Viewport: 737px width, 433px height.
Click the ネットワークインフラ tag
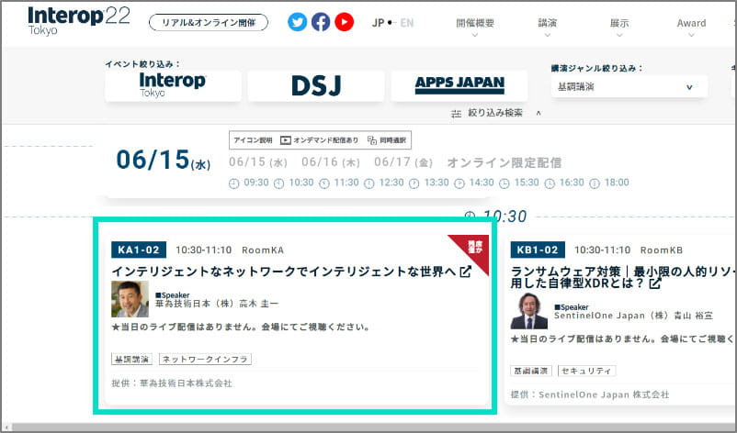[205, 360]
